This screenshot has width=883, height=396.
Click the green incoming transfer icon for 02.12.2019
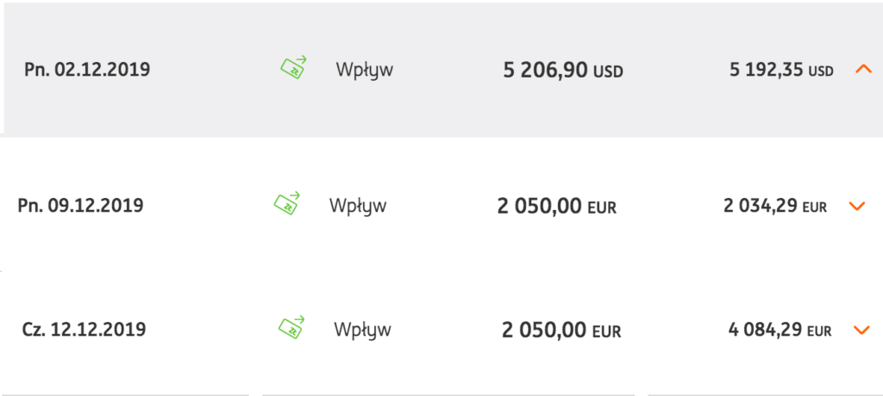(294, 68)
